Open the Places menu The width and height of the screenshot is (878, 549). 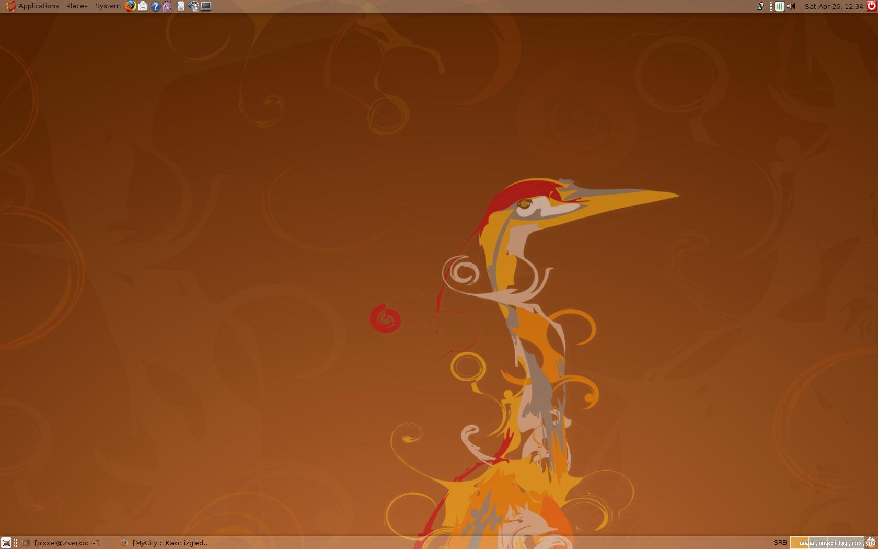click(77, 6)
